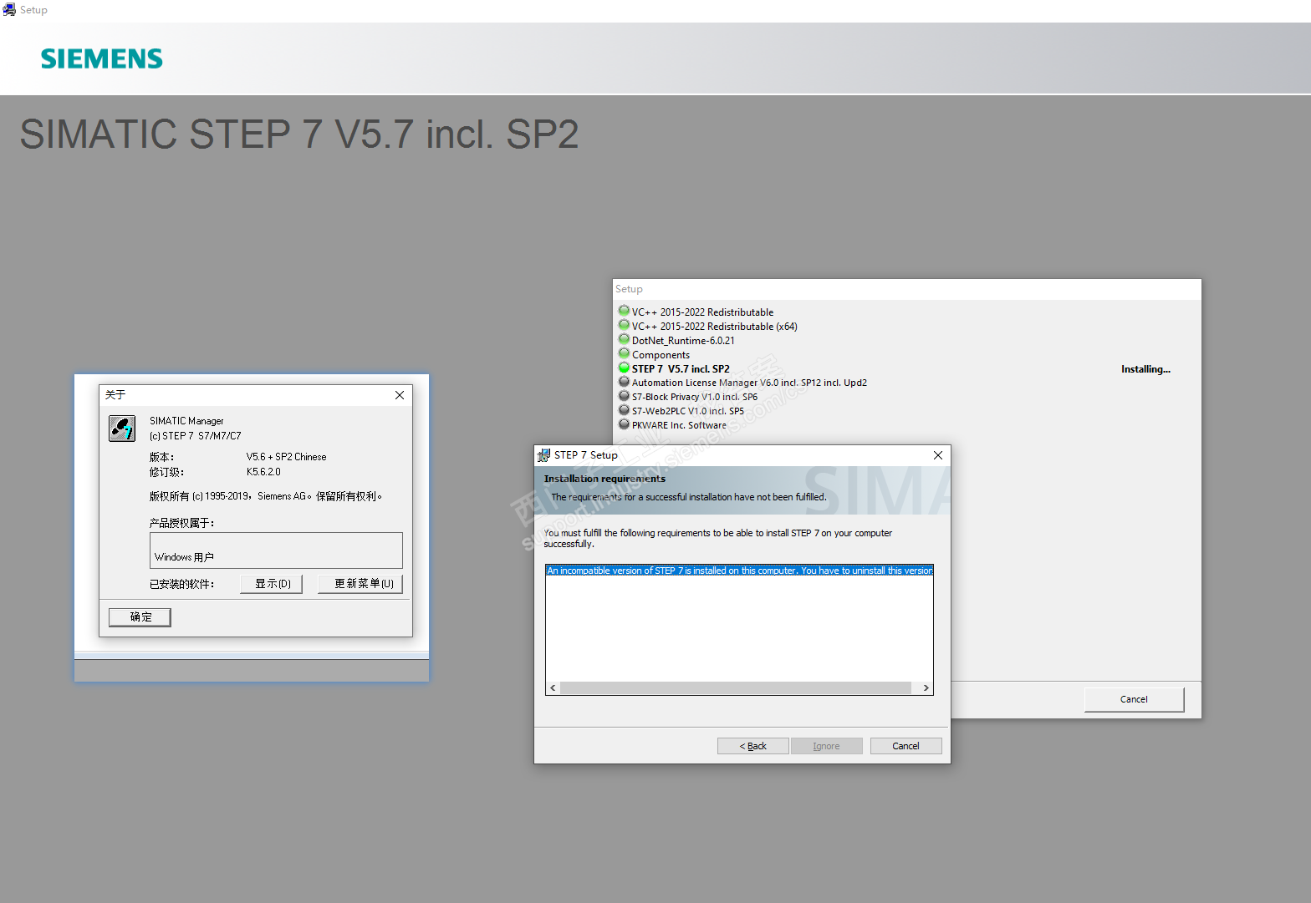Screen dimensions: 1311x903
Task: Click the right scroll arrow in requirements list
Action: (x=926, y=688)
